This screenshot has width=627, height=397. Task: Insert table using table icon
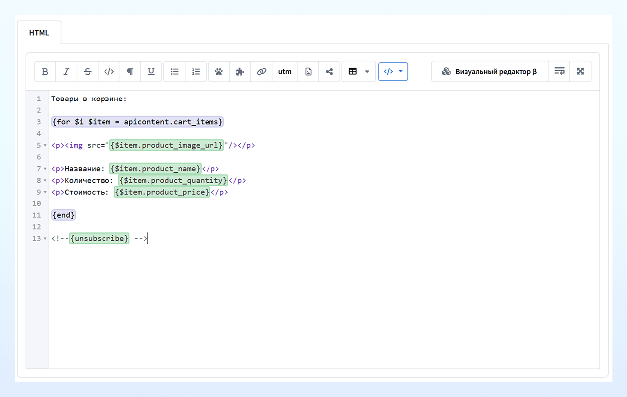click(x=353, y=72)
